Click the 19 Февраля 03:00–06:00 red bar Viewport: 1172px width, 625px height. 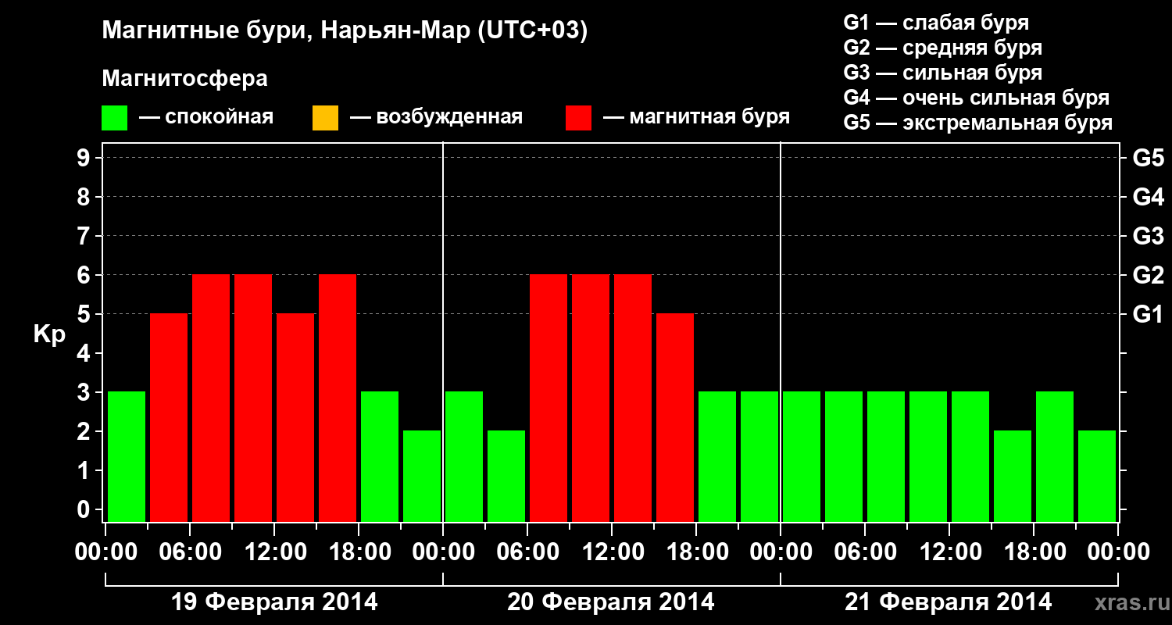click(x=169, y=417)
